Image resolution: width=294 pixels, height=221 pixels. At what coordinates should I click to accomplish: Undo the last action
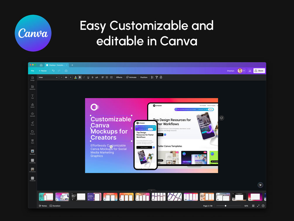pyautogui.click(x=53, y=71)
